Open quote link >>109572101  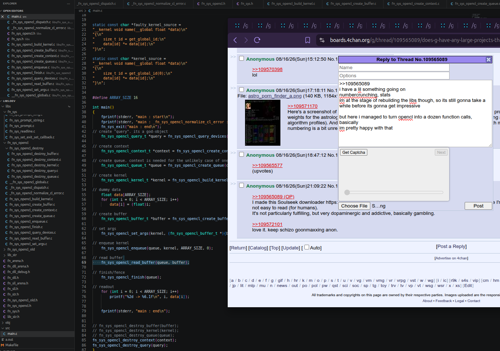[x=267, y=224]
